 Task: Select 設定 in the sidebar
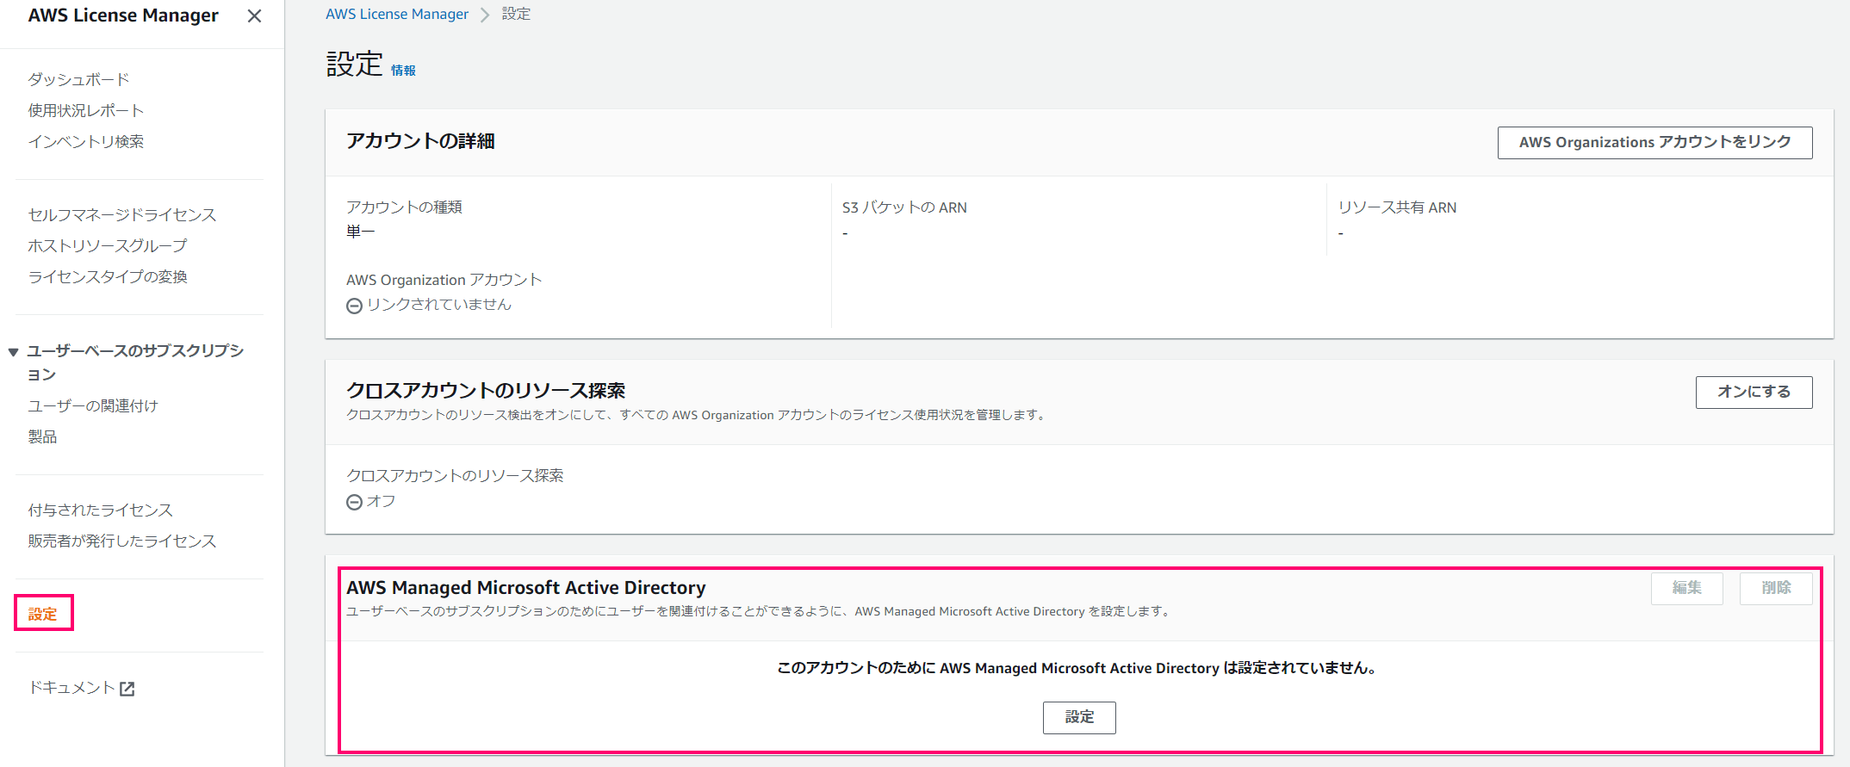point(42,614)
